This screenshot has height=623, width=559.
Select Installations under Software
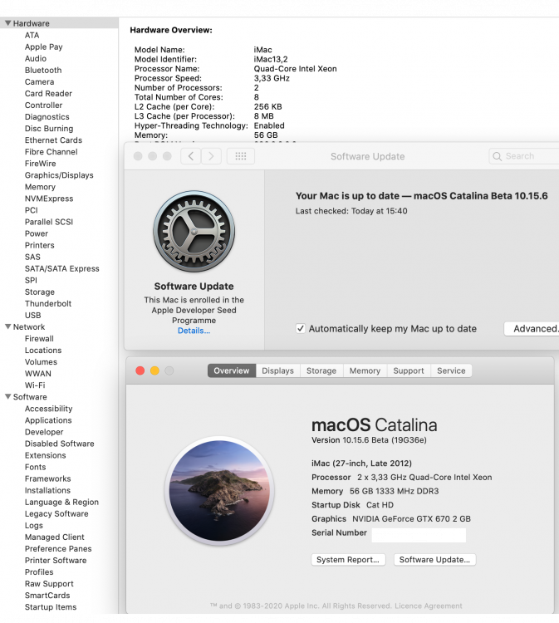47,490
